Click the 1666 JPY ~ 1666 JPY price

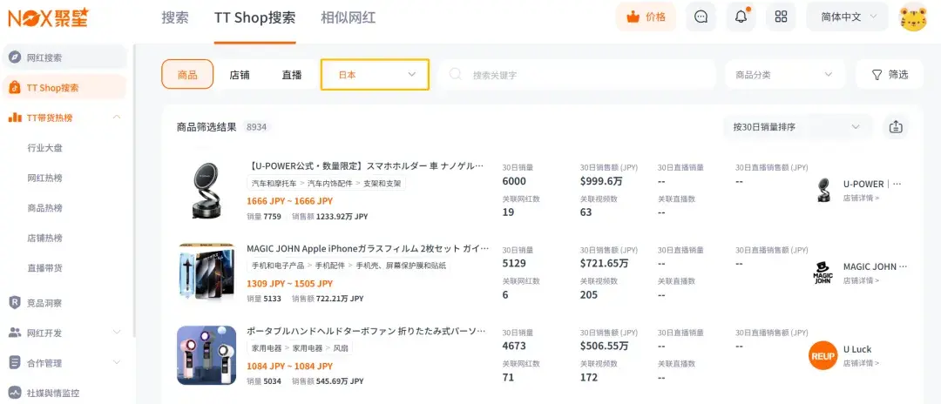(290, 201)
